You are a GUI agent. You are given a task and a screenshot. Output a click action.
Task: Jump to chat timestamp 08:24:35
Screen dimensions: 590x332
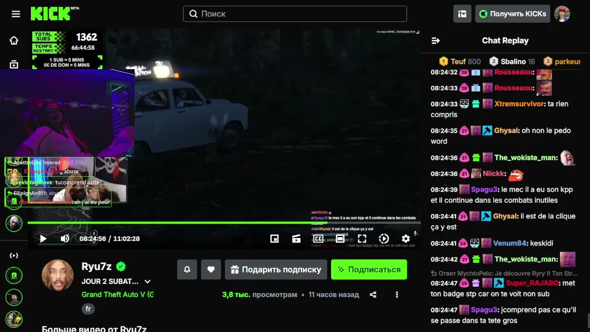click(x=444, y=130)
